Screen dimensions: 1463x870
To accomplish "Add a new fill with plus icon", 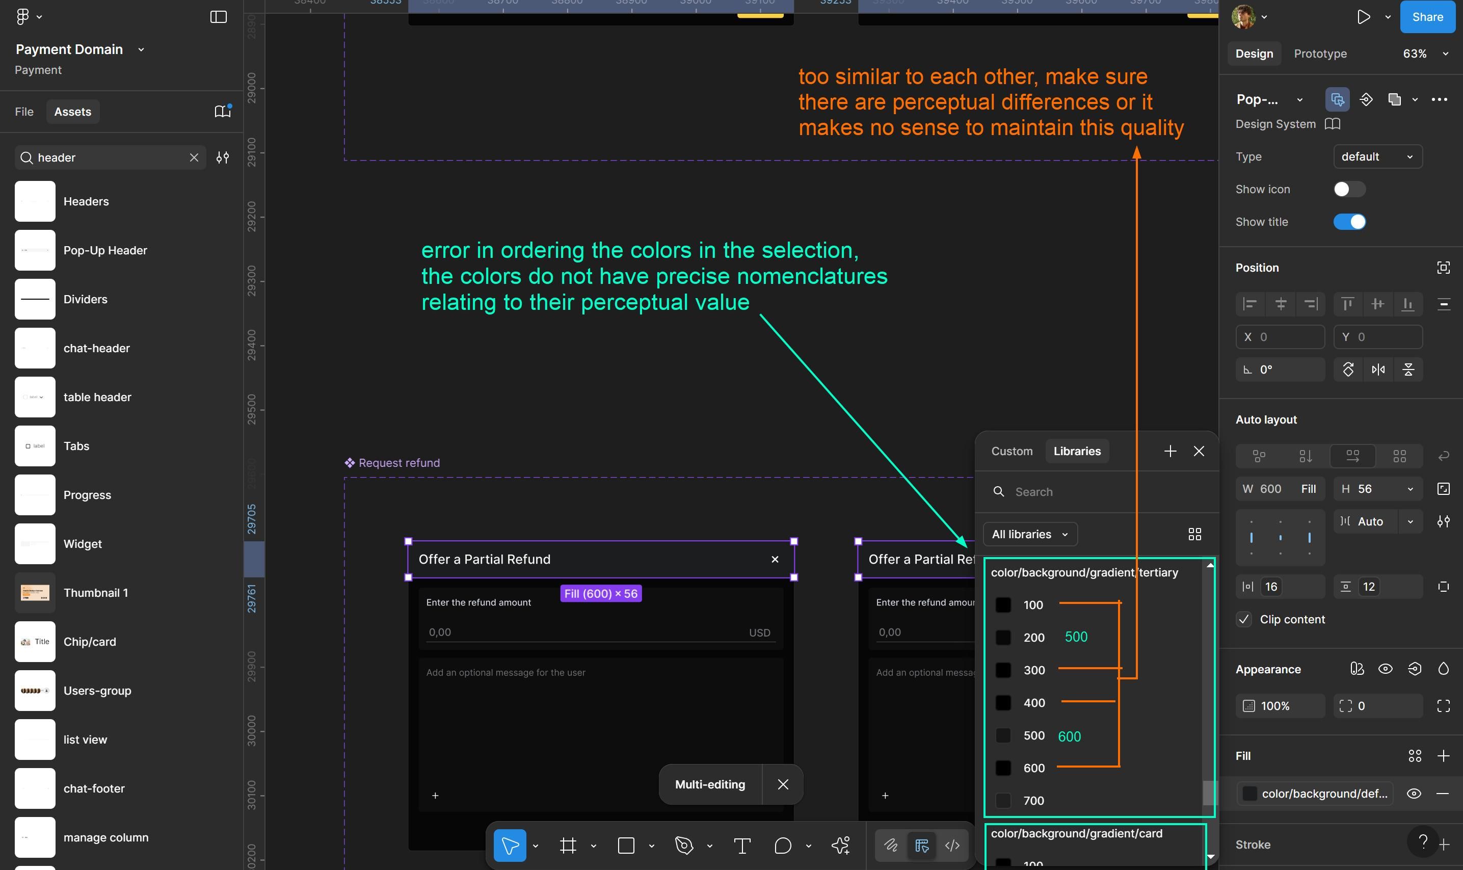I will pyautogui.click(x=1443, y=756).
